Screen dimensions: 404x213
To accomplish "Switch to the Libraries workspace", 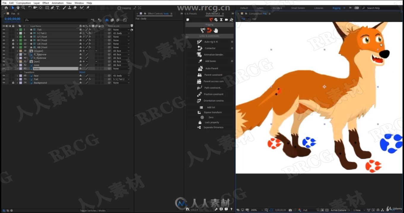I will click(x=319, y=8).
